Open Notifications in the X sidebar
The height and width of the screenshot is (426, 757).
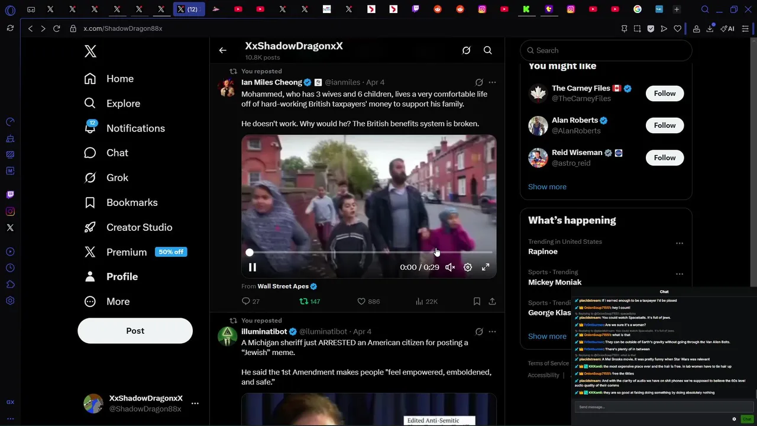(x=125, y=128)
